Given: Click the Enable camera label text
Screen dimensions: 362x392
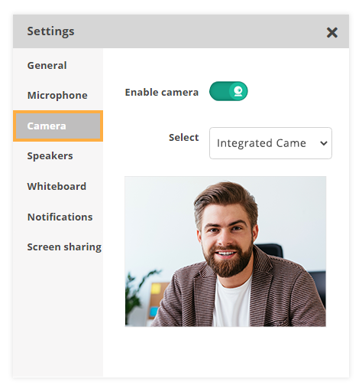Looking at the screenshot, I should click(162, 93).
